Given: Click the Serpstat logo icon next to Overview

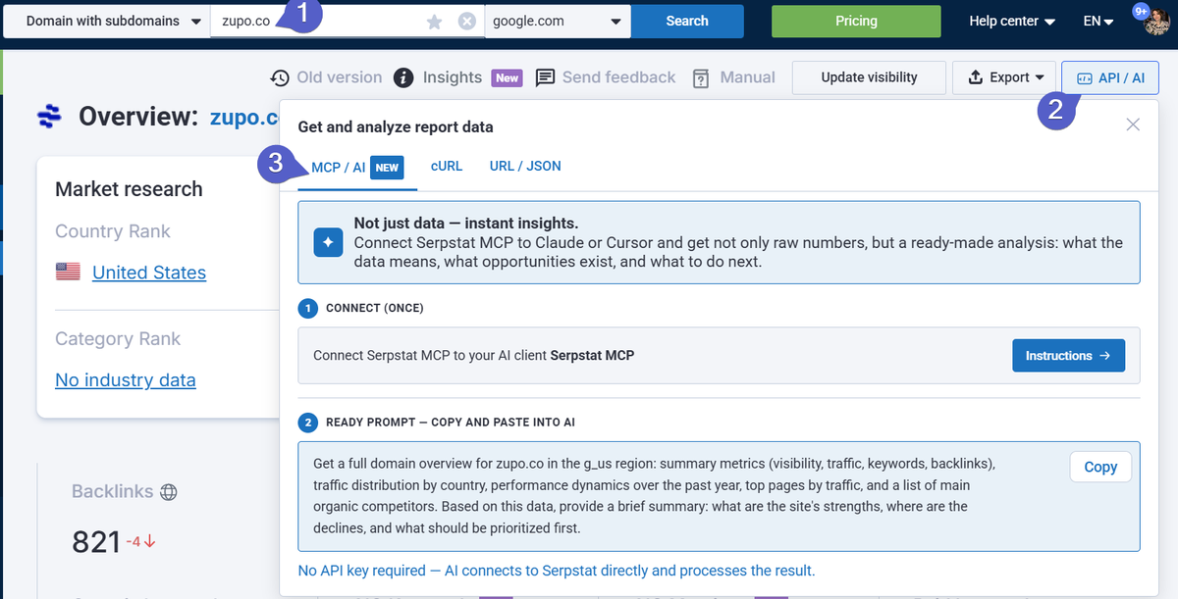Looking at the screenshot, I should [x=49, y=118].
